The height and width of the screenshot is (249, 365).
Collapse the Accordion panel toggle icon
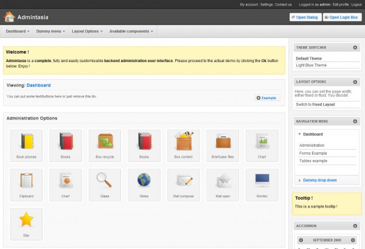(355, 226)
